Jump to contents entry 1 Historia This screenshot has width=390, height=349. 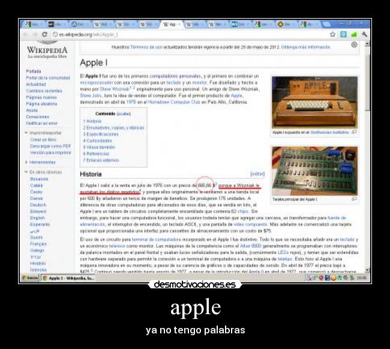point(92,121)
